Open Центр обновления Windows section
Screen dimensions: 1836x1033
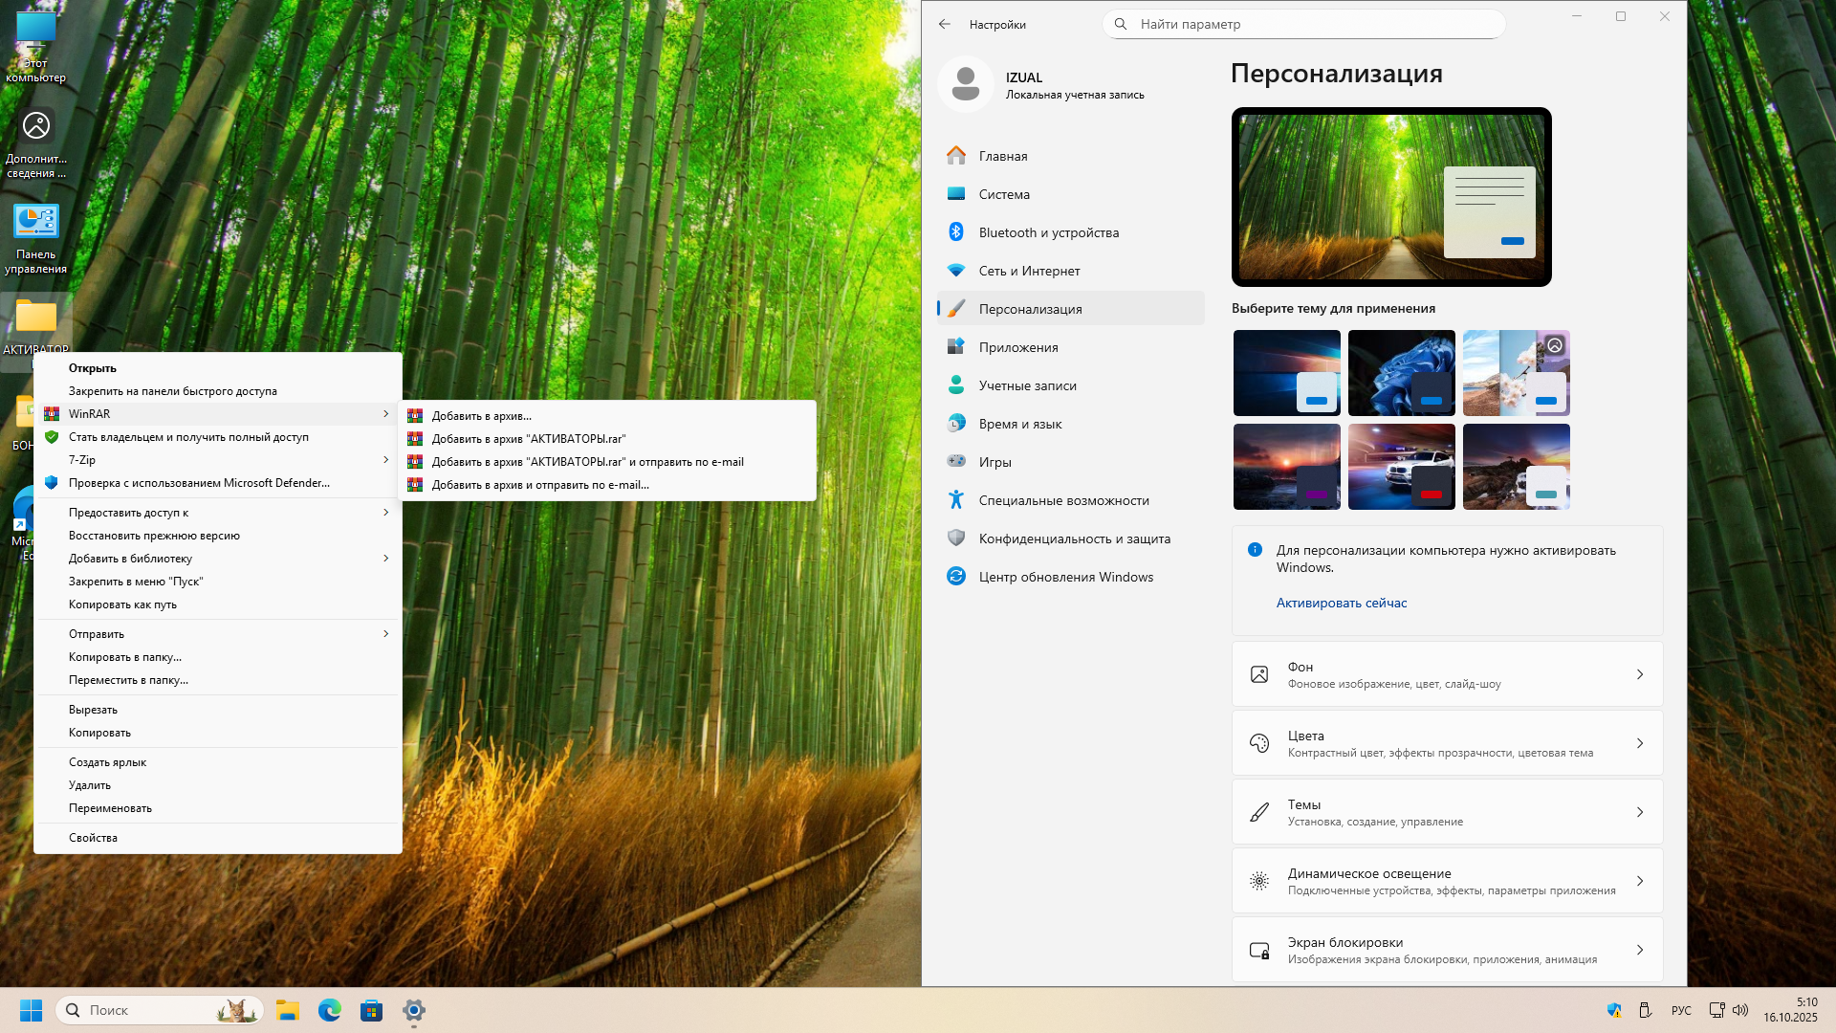[x=1065, y=577]
